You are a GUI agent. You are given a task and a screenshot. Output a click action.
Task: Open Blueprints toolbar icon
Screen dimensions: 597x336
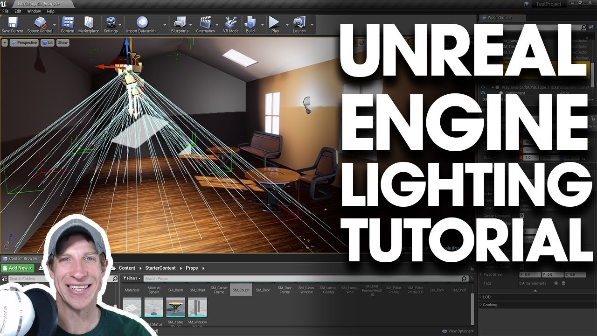180,25
